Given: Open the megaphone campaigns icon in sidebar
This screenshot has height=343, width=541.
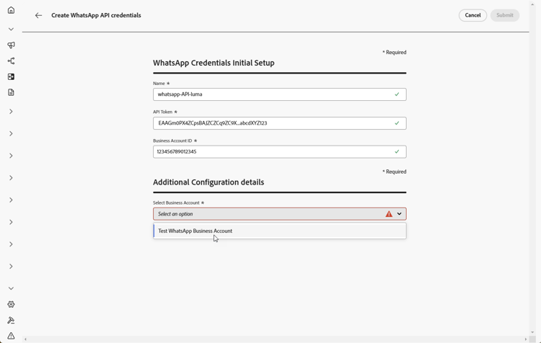Looking at the screenshot, I should point(11,45).
